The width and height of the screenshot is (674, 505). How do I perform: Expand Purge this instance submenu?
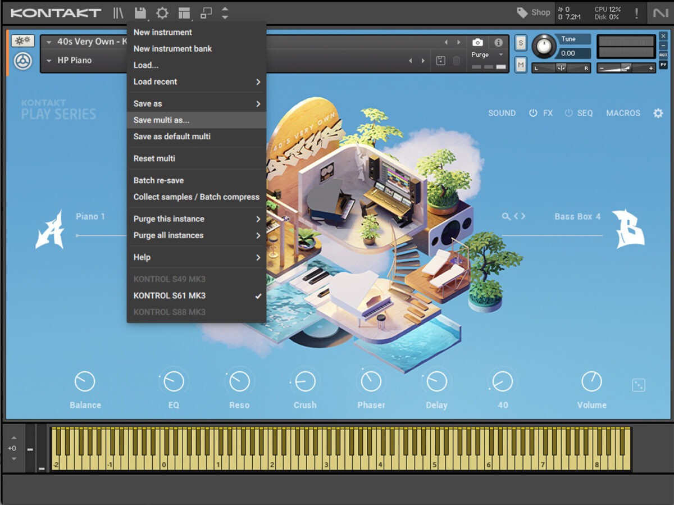click(x=197, y=219)
